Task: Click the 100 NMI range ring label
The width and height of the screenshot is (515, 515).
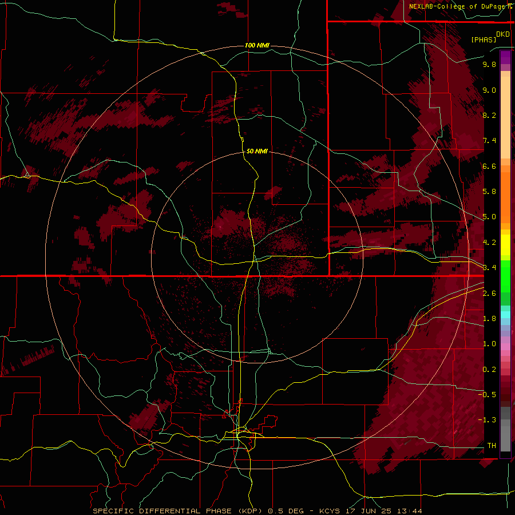Action: coord(257,45)
